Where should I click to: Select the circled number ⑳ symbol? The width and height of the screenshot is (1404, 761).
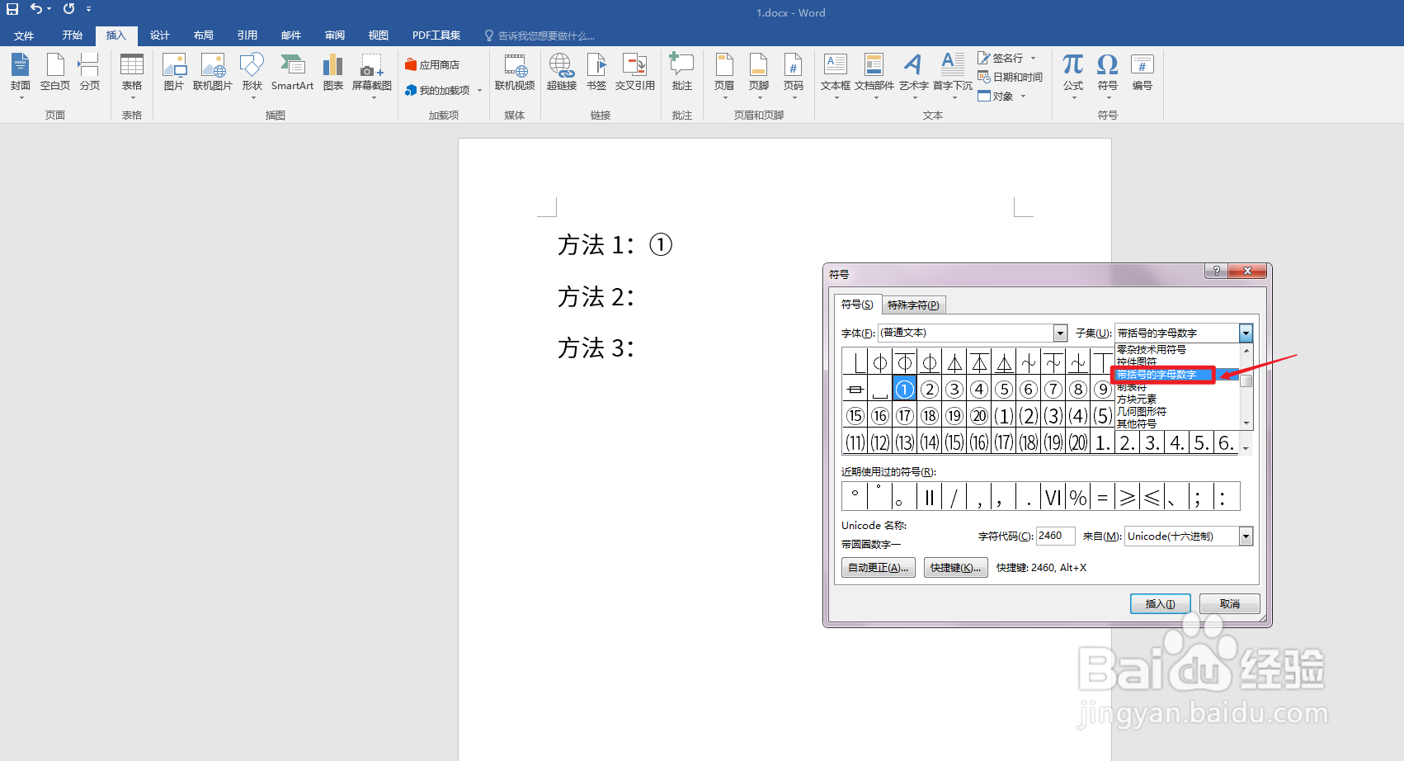point(979,415)
